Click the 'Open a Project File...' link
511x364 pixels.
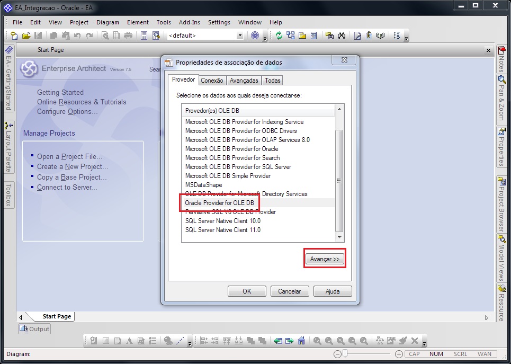(x=69, y=156)
